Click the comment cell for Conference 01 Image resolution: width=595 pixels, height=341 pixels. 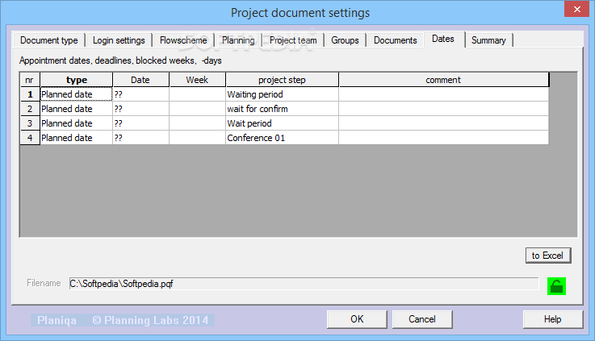click(443, 138)
